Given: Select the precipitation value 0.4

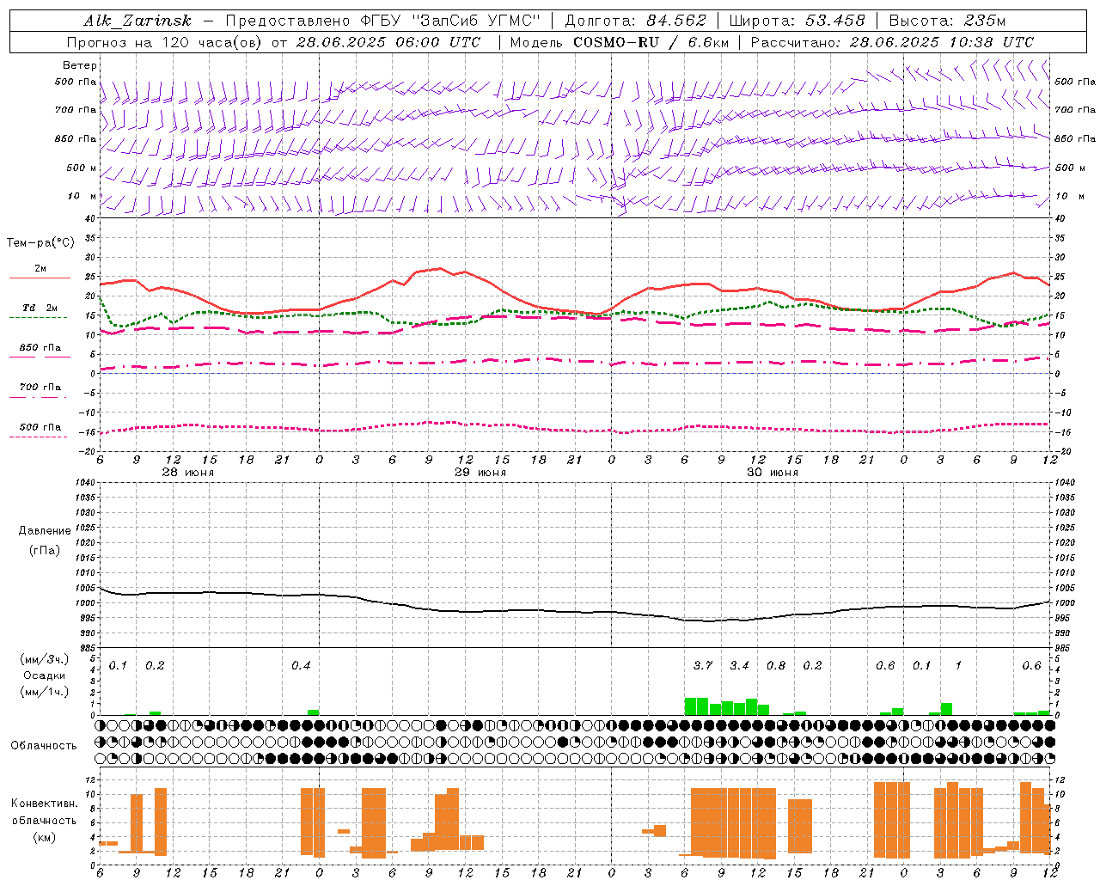Looking at the screenshot, I should pyautogui.click(x=301, y=665).
